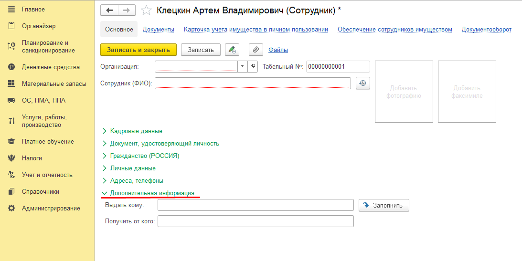Open the Учет и отчетность section

click(47, 175)
